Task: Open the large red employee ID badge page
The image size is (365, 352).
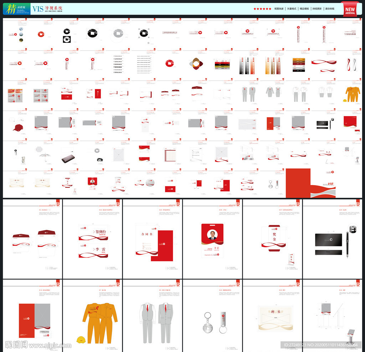Action: click(x=212, y=239)
